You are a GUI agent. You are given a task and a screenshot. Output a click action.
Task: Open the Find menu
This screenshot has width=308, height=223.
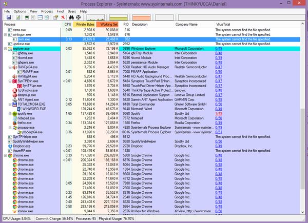click(60, 11)
